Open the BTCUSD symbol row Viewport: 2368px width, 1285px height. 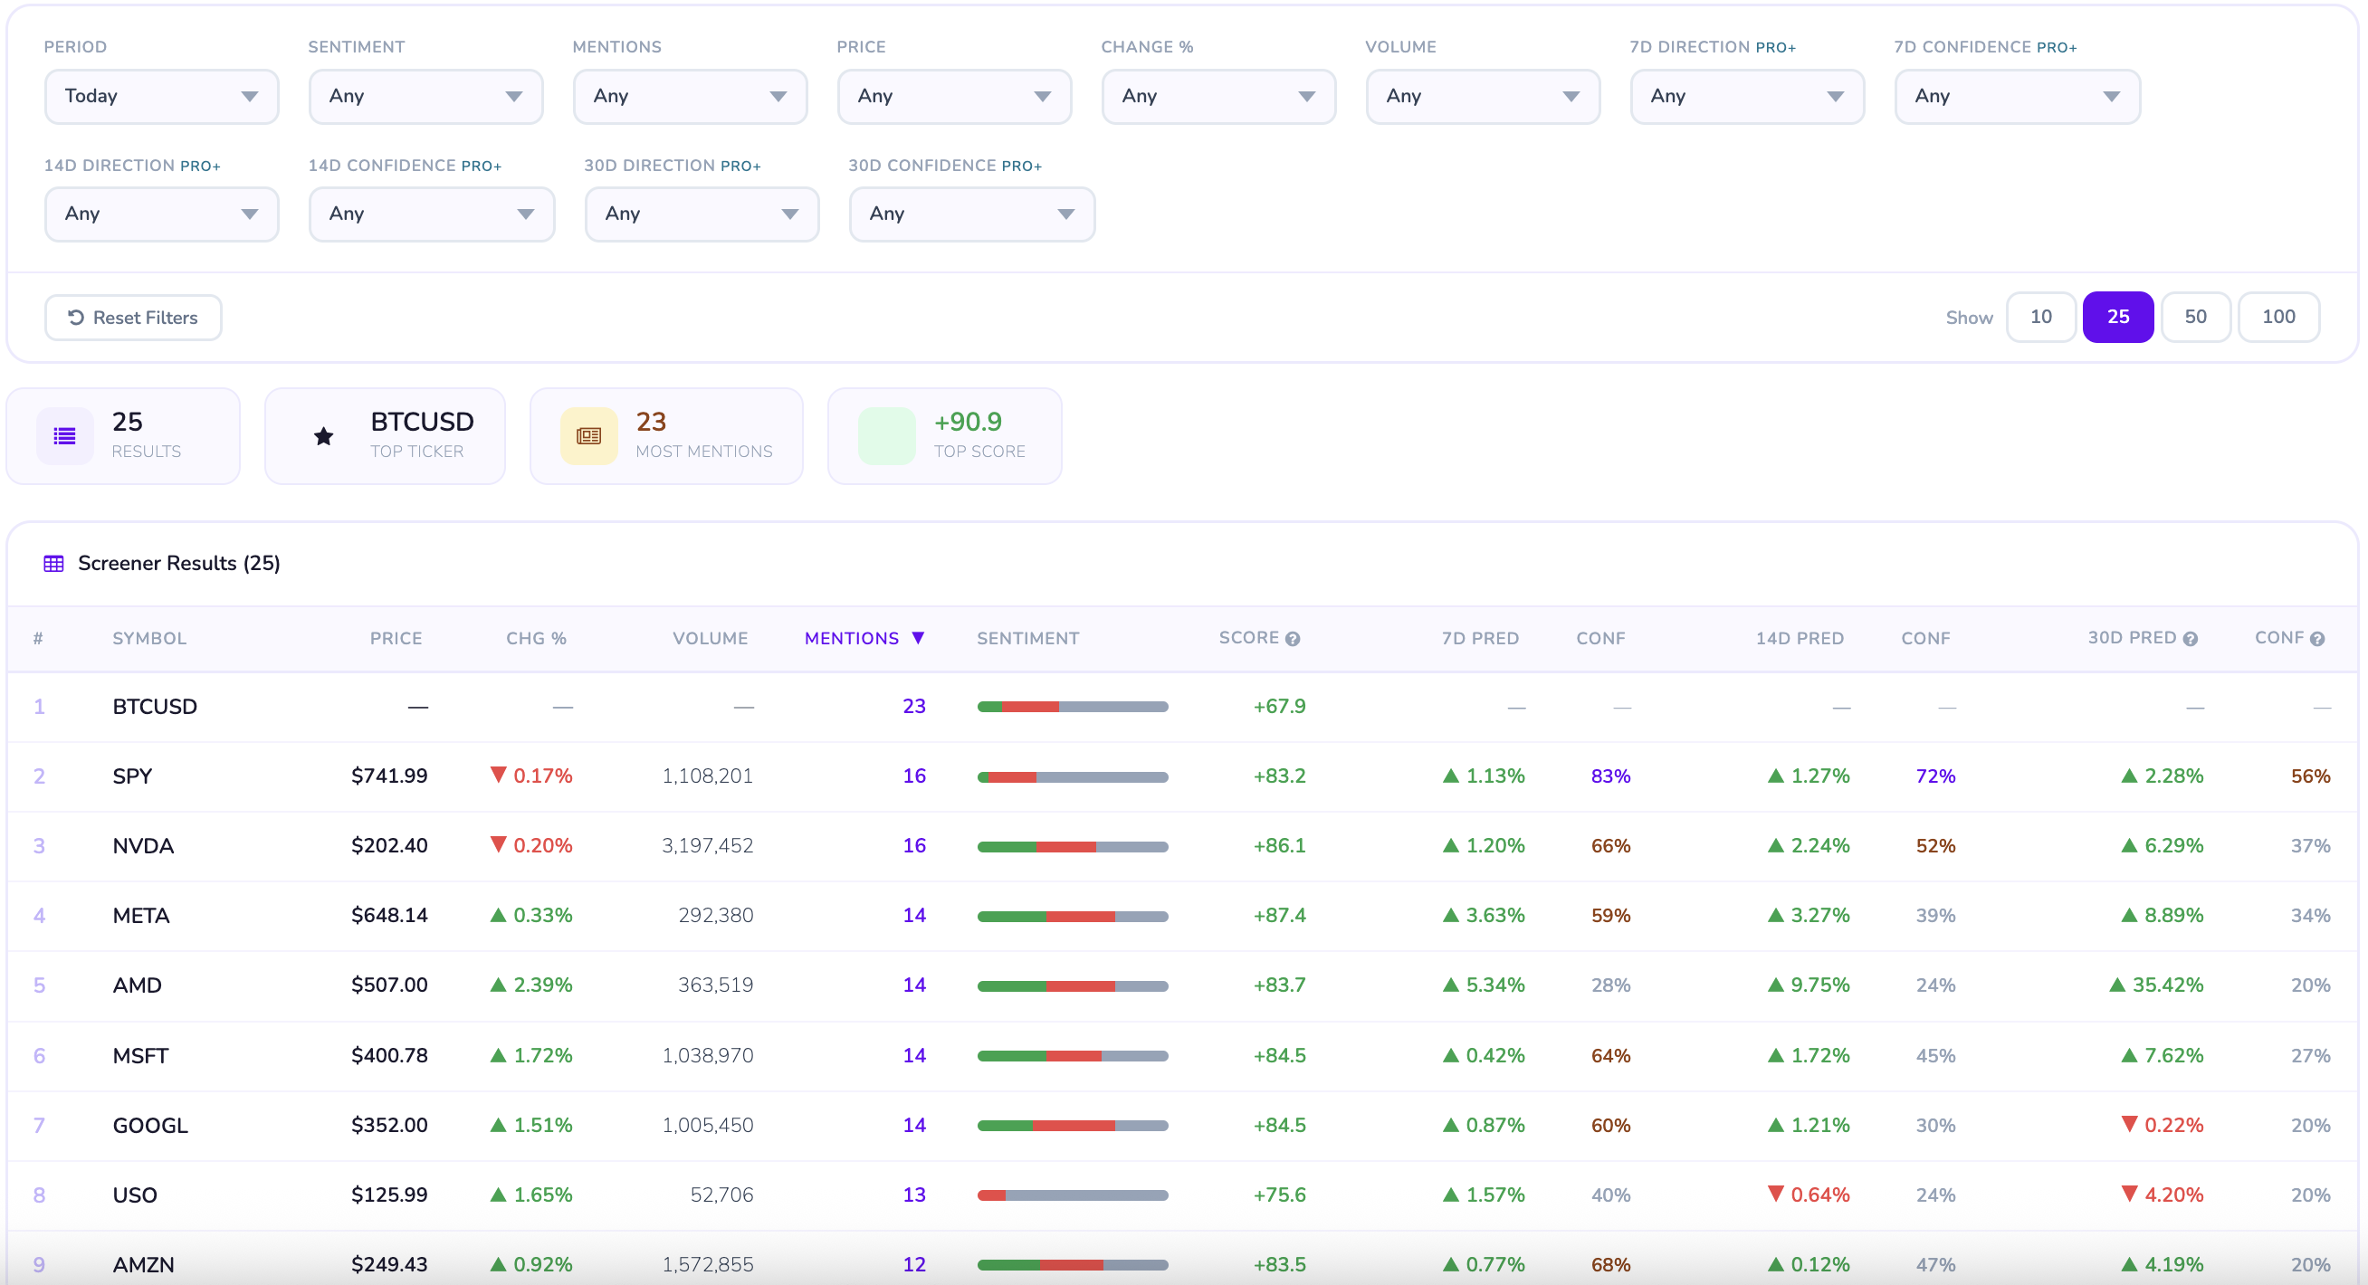pos(155,707)
